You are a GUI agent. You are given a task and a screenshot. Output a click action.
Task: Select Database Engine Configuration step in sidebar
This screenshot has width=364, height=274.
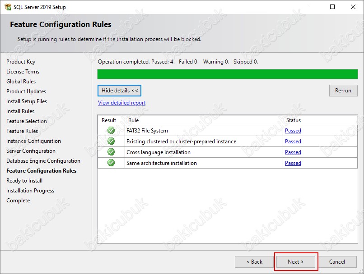coord(43,161)
